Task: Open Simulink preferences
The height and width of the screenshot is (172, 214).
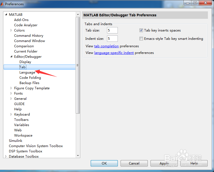Action: pos(16,140)
